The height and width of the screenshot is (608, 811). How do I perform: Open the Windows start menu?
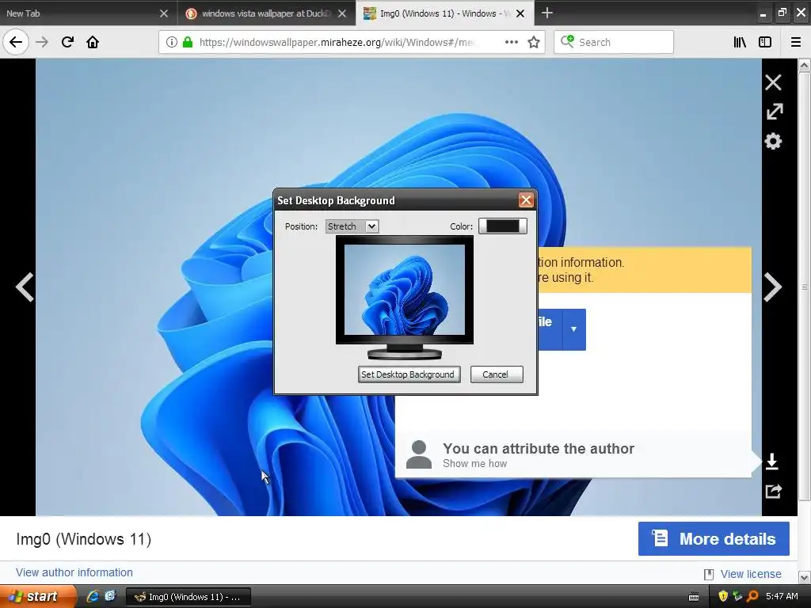coord(38,597)
